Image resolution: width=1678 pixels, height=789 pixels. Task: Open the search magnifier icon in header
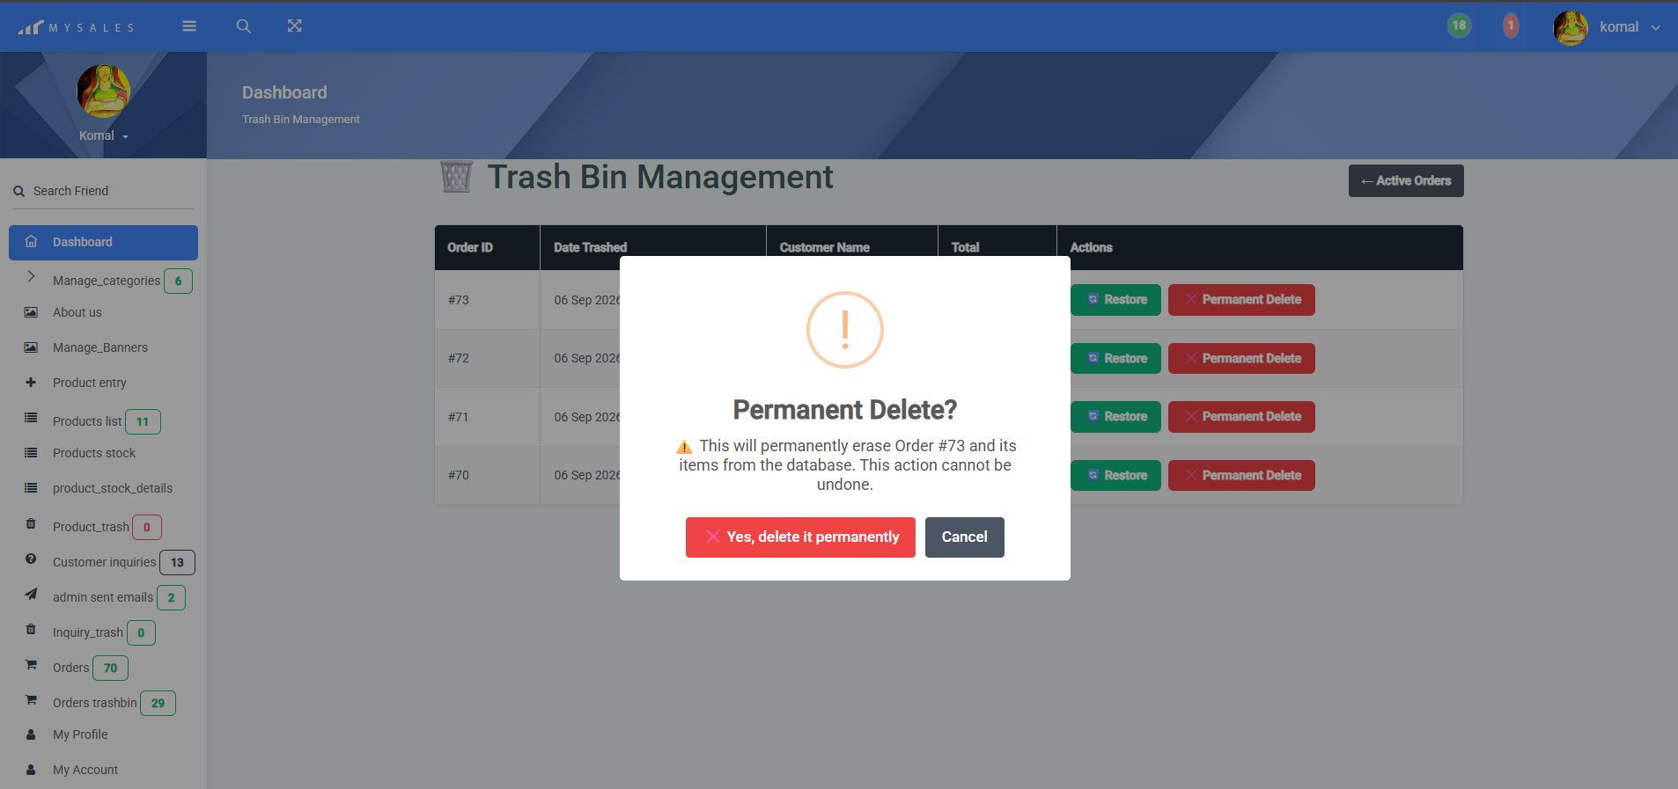tap(244, 26)
